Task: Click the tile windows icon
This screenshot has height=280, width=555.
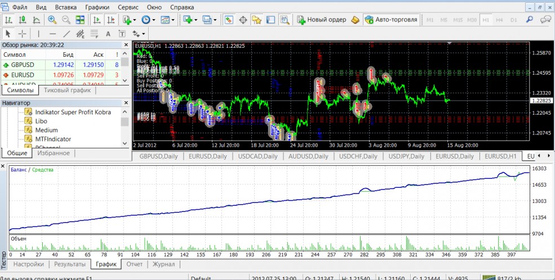Action: click(x=79, y=20)
